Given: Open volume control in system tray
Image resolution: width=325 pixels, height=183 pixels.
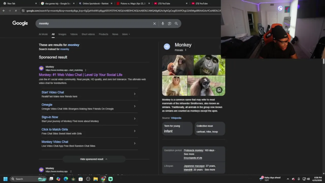Looking at the screenshot, I should (308, 179).
